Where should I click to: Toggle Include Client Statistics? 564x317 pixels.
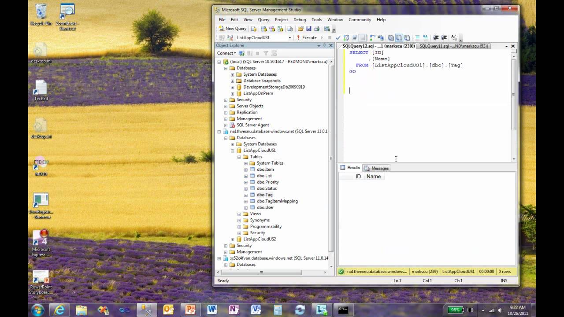click(380, 38)
